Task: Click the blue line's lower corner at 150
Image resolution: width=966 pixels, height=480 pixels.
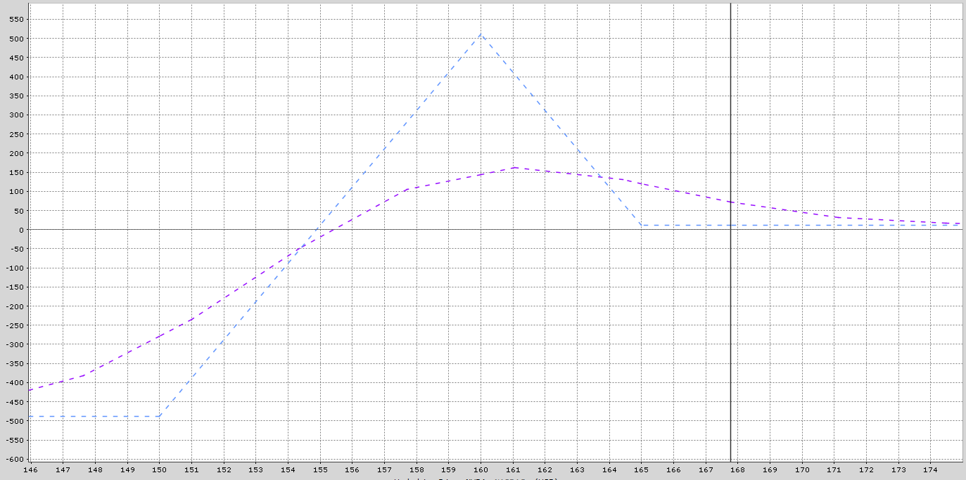Action: coord(160,416)
